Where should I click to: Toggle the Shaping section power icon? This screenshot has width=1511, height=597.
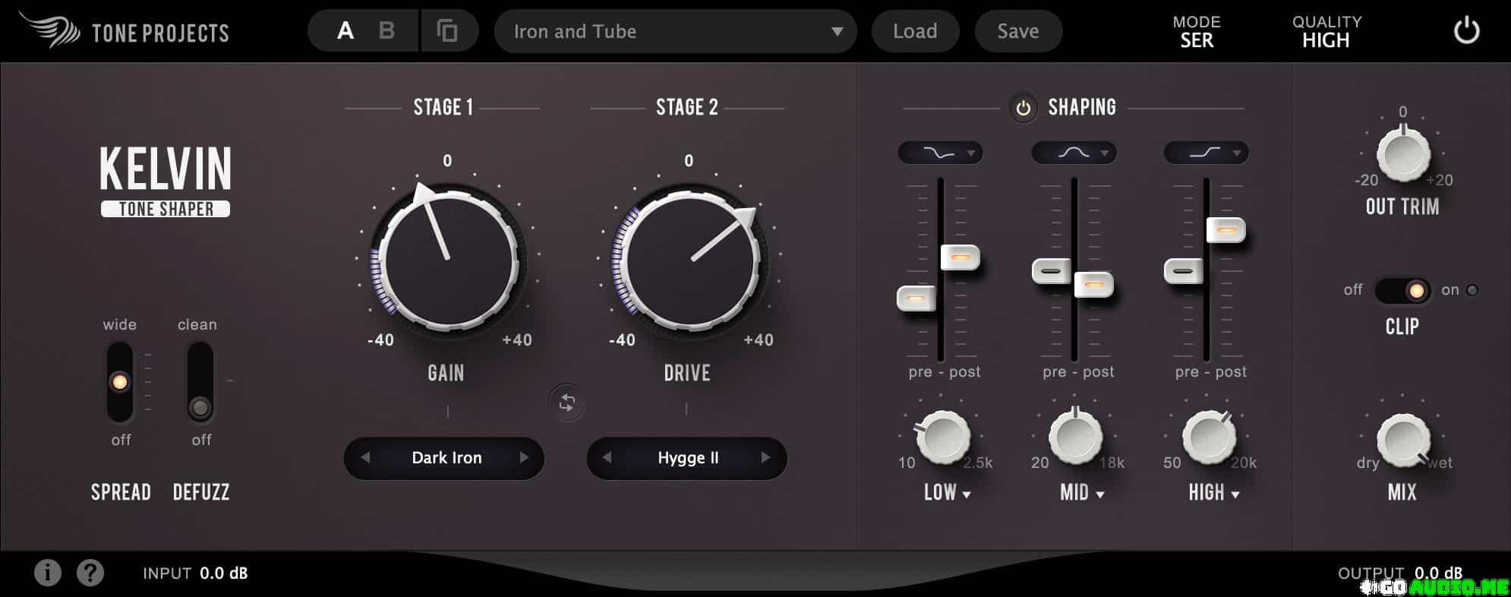(x=1023, y=108)
